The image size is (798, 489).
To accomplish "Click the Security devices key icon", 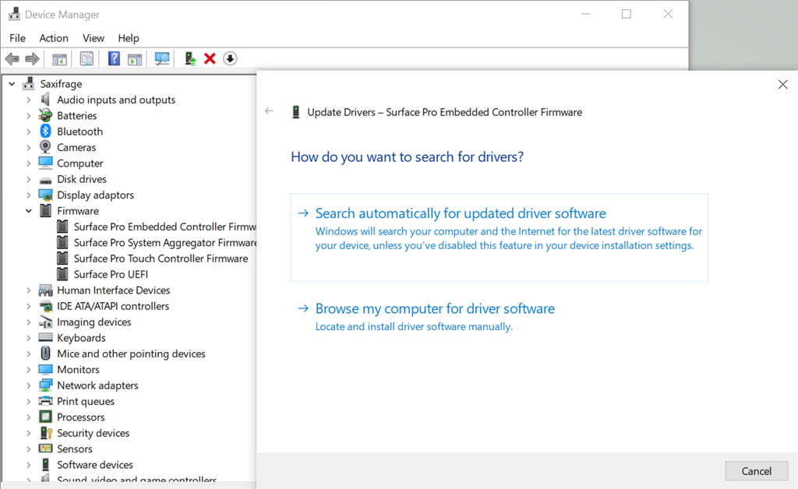I will coord(45,433).
